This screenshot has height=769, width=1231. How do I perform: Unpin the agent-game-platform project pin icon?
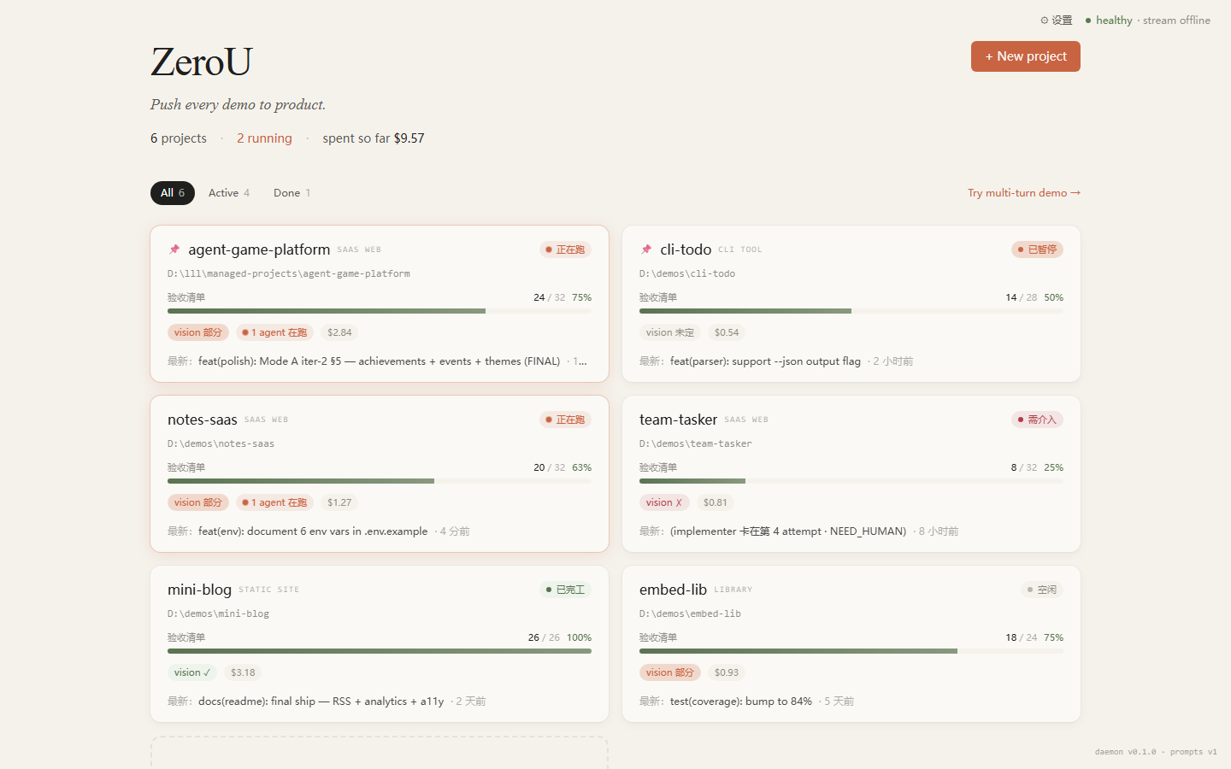(174, 249)
